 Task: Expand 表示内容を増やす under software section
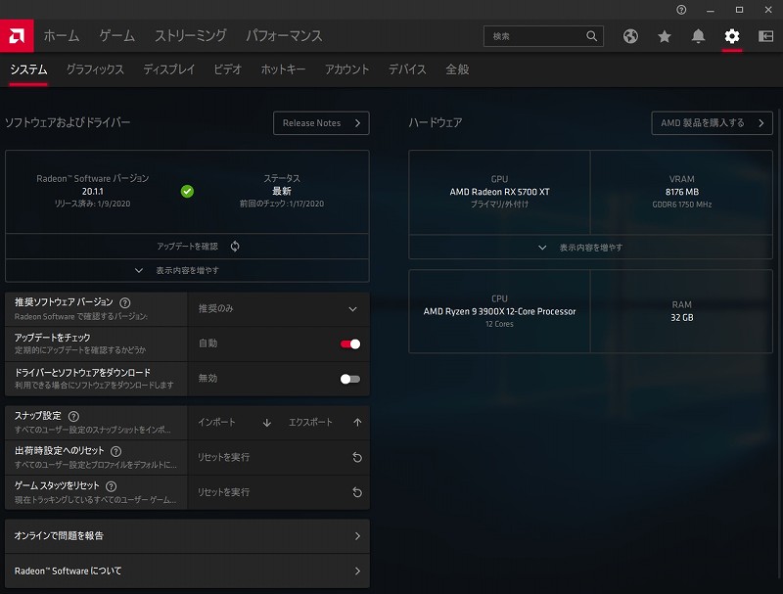187,270
